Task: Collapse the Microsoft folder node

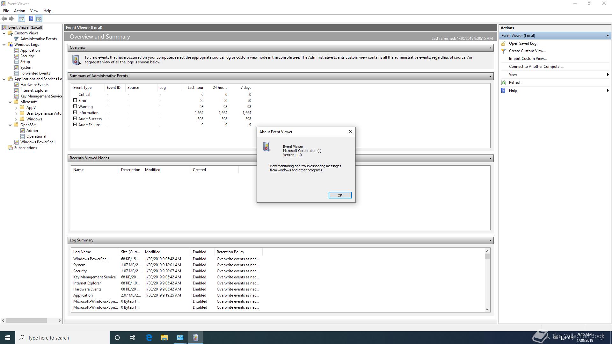Action: (10, 102)
